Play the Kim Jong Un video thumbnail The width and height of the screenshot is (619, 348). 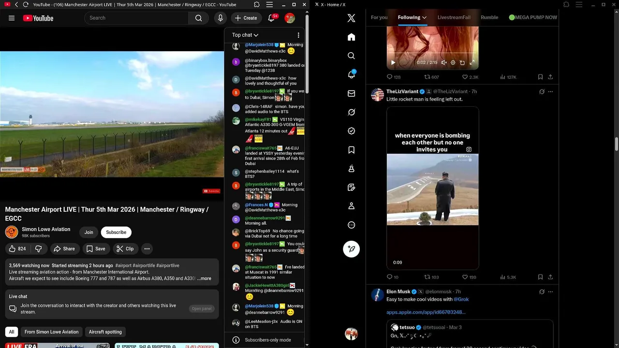click(x=432, y=189)
